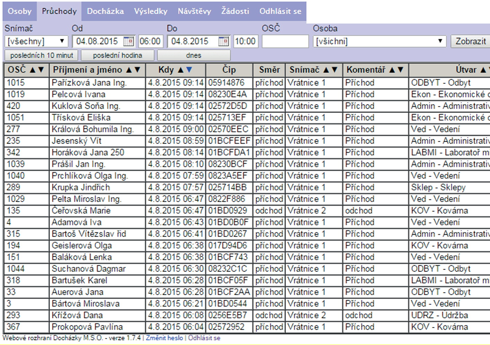
Task: Click UDRZ - Údržba in Křížová row
Action: coord(439,316)
